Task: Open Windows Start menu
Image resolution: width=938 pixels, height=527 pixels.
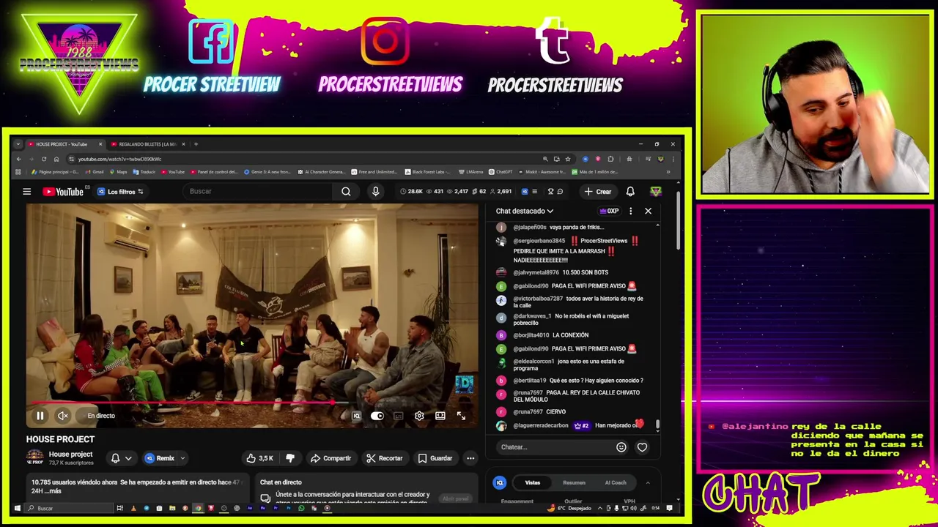Action: pos(18,508)
